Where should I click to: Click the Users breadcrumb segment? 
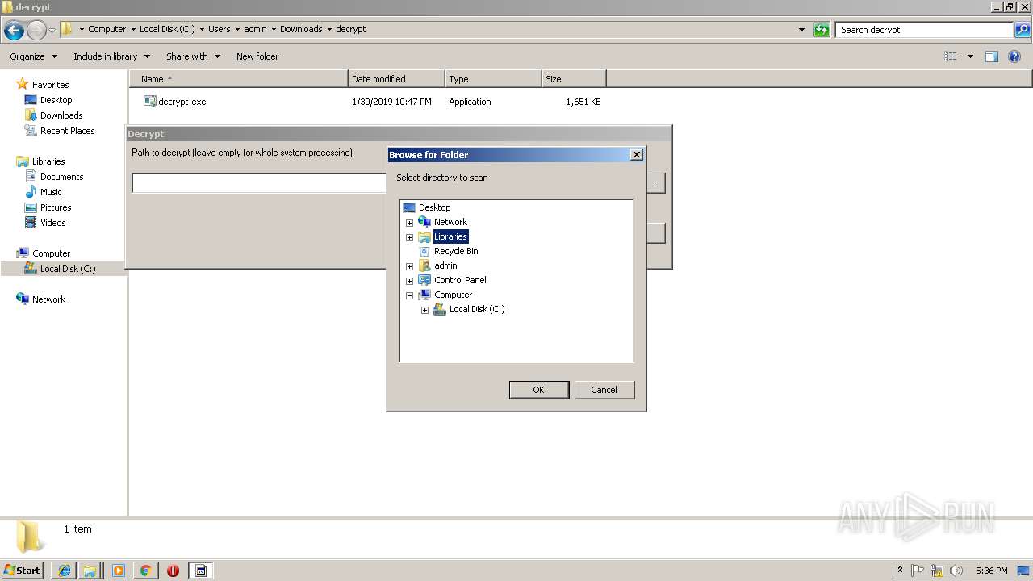(219, 29)
